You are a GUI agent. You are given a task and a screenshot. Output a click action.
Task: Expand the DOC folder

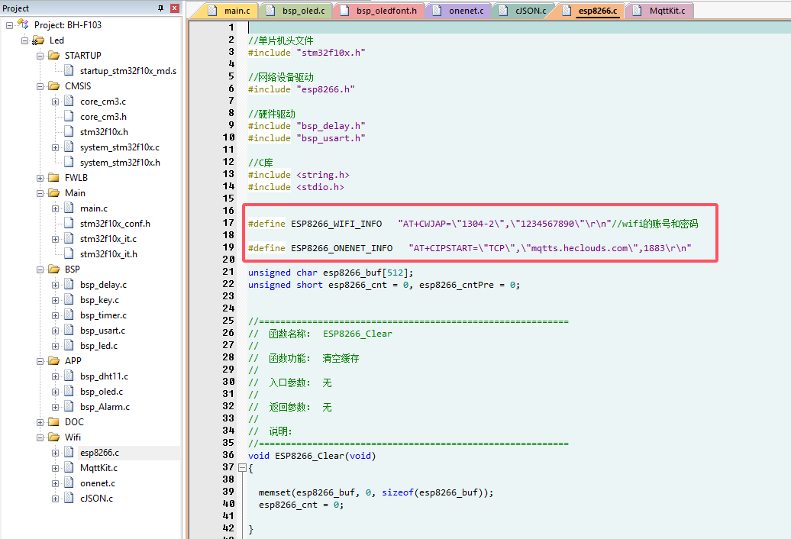40,422
